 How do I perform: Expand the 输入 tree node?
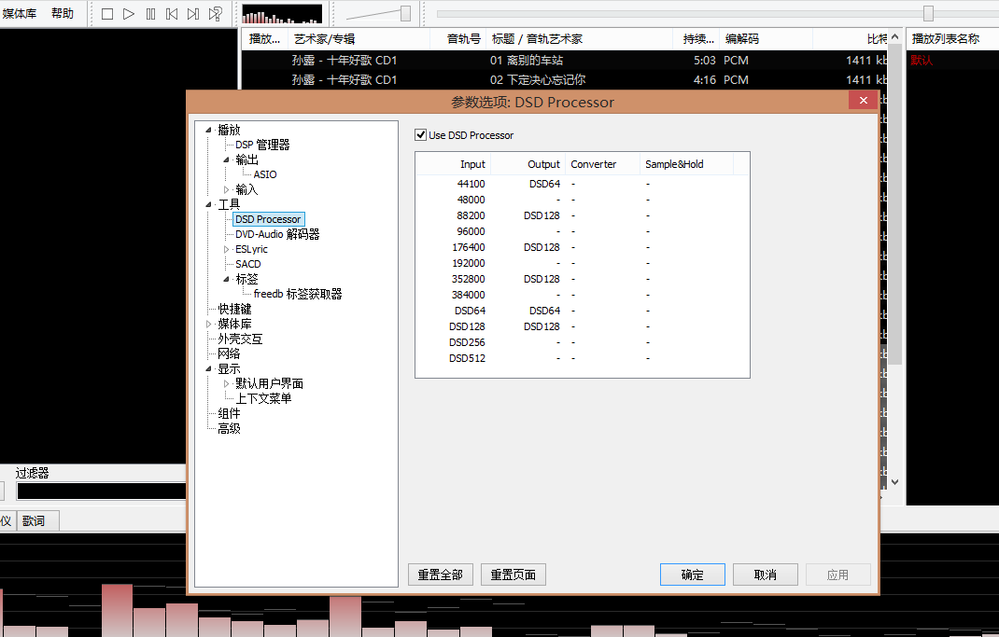pyautogui.click(x=226, y=189)
